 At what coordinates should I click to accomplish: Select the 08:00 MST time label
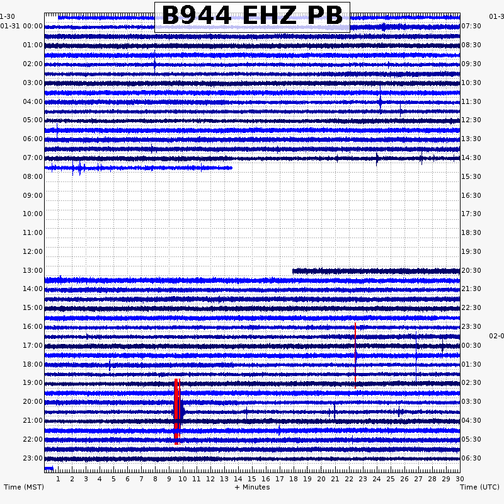pyautogui.click(x=33, y=176)
